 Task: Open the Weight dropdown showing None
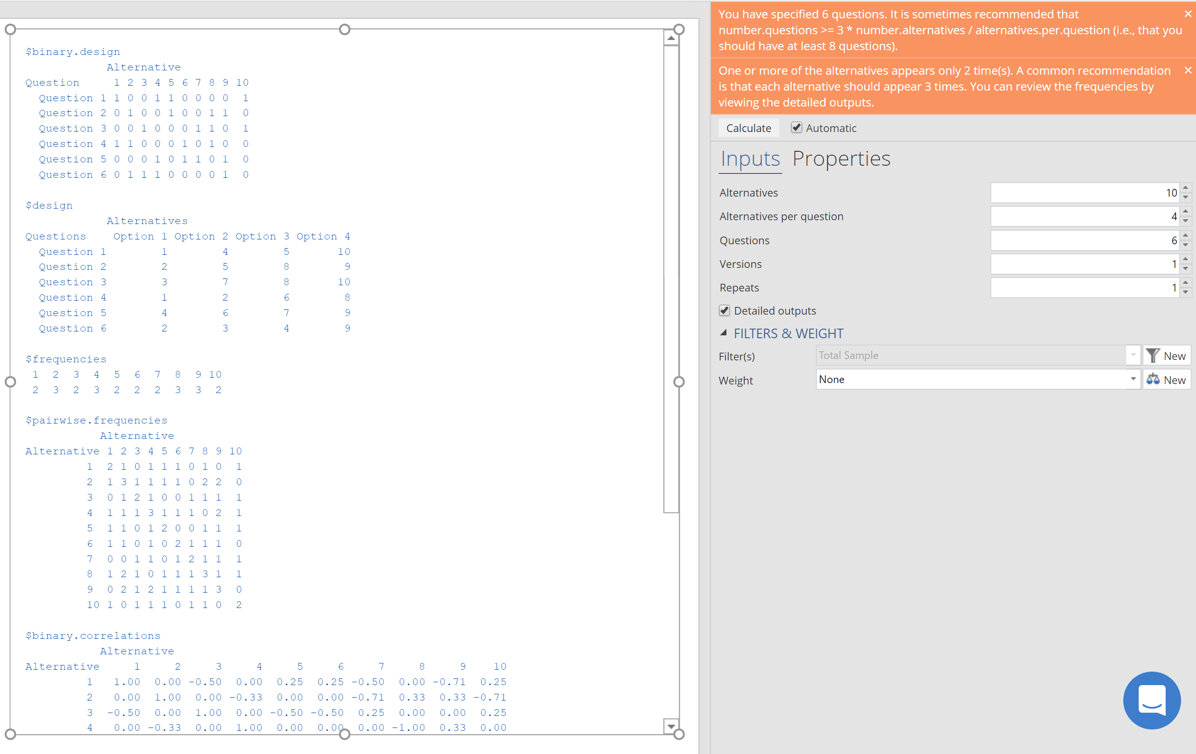(1133, 380)
